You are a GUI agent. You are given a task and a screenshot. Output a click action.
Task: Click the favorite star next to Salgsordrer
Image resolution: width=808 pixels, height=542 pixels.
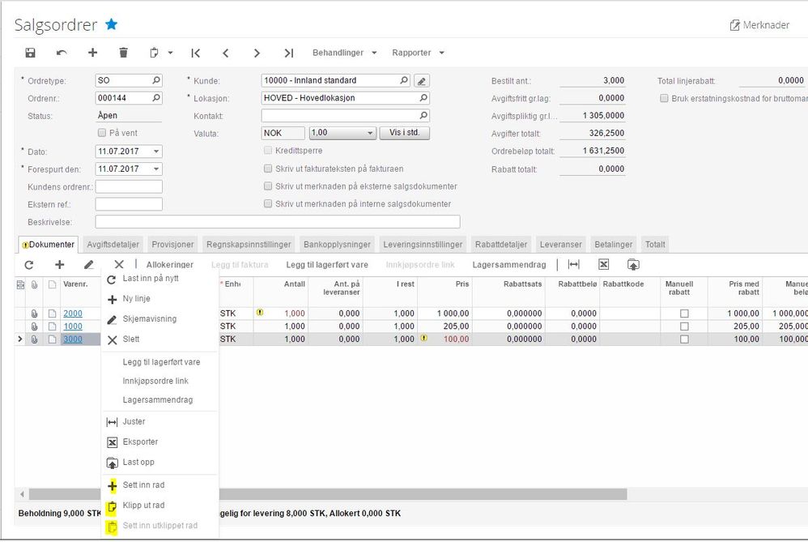click(x=112, y=25)
